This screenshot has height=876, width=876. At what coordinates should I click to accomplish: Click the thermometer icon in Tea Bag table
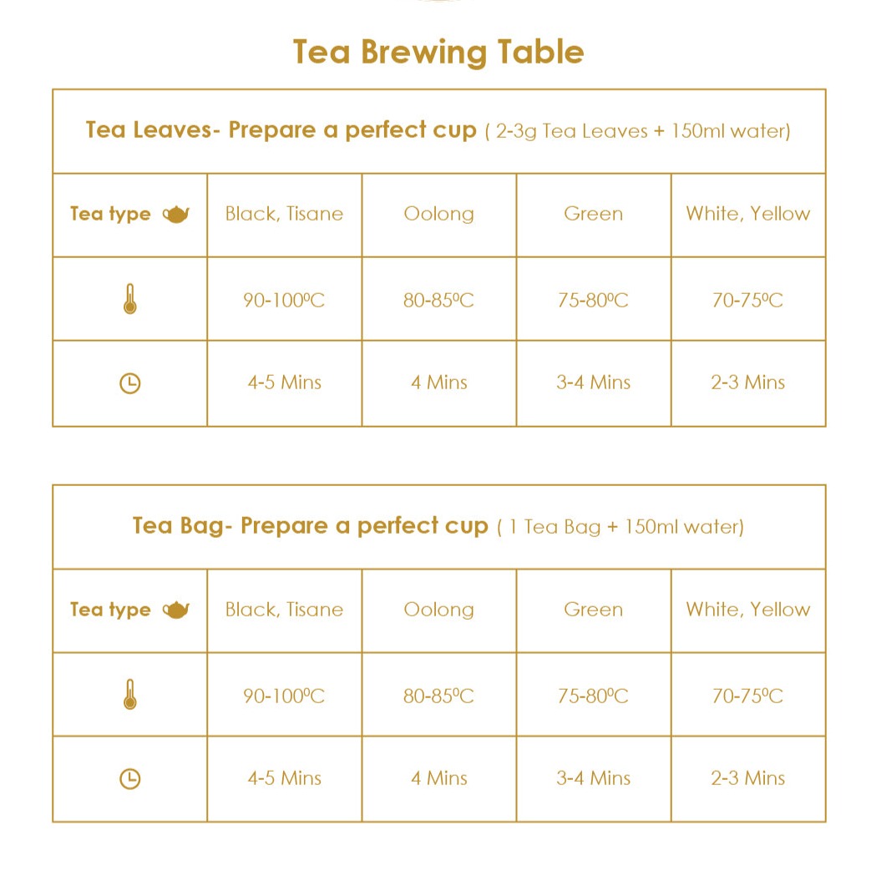[x=129, y=696]
